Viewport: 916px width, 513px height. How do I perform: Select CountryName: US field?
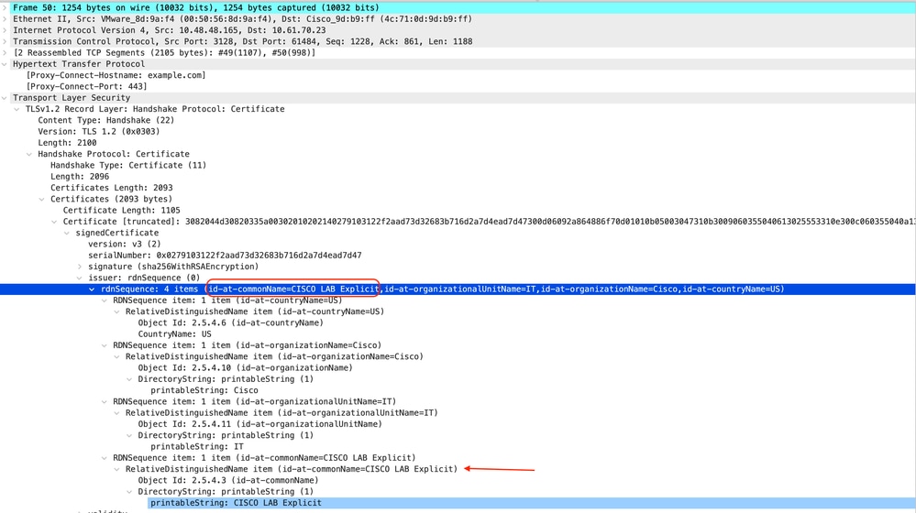tap(174, 333)
